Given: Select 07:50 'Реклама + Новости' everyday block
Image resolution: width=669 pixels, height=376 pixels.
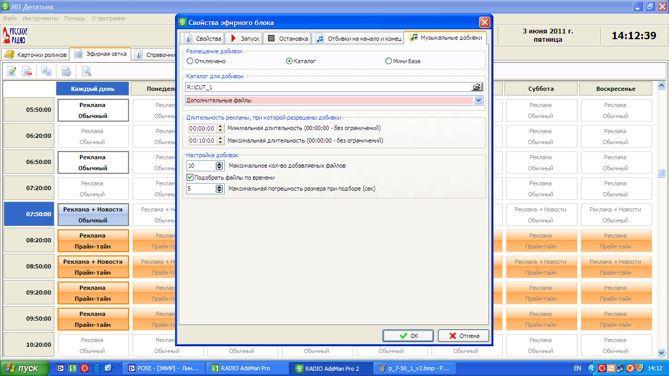Looking at the screenshot, I should click(x=93, y=215).
